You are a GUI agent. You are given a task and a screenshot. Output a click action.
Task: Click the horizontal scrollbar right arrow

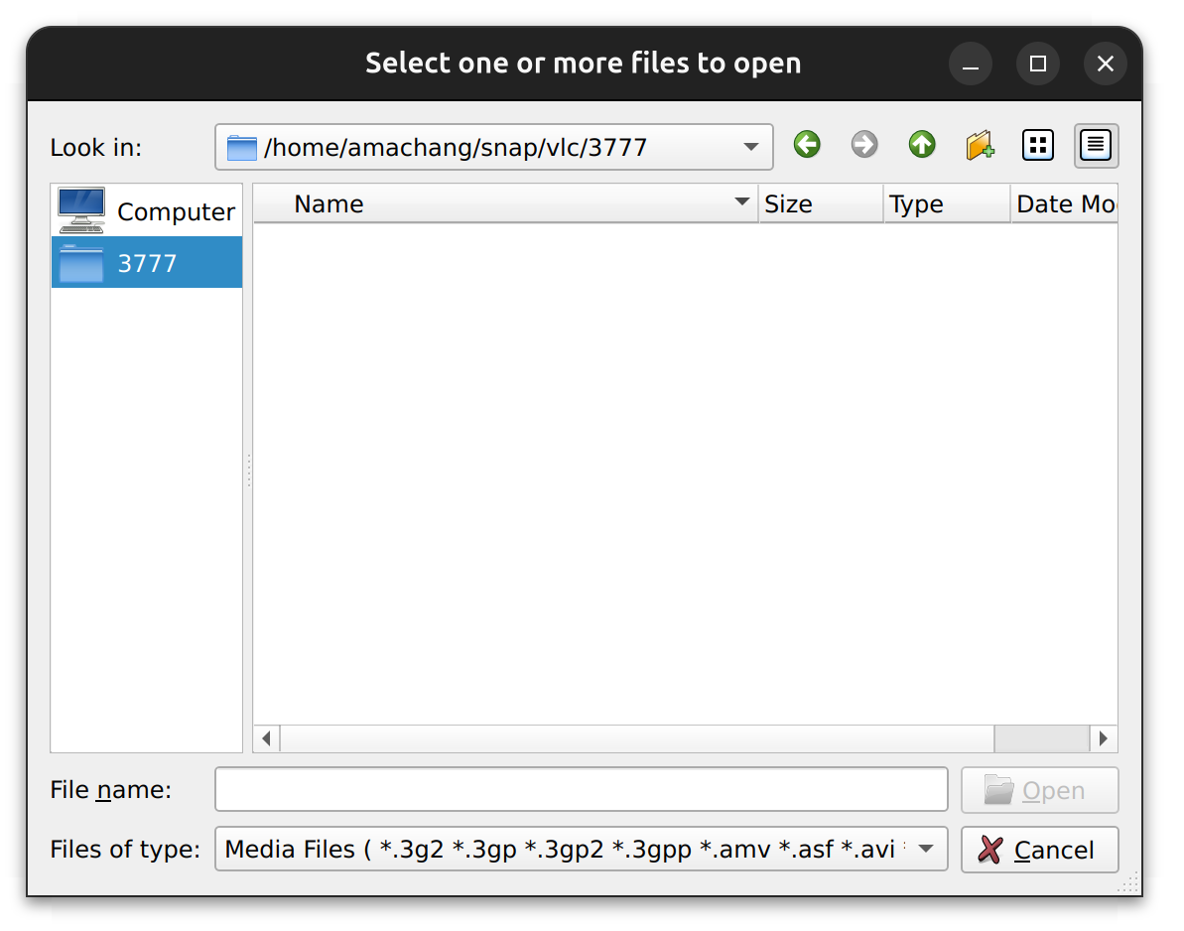1104,738
